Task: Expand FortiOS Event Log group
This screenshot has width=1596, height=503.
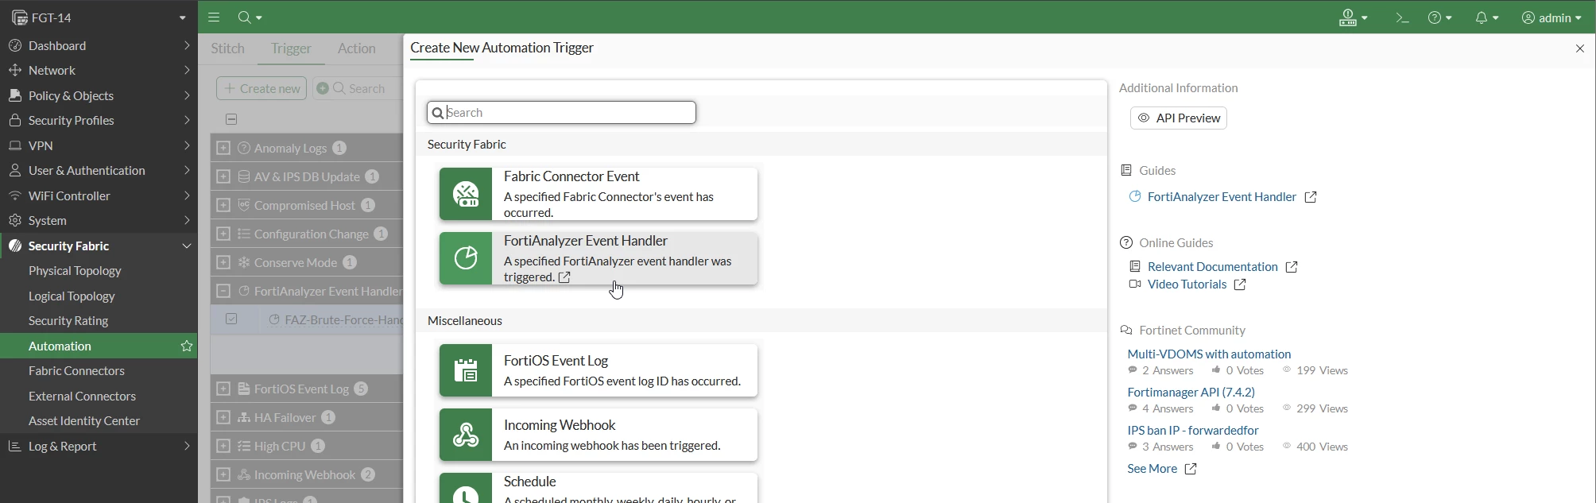Action: (223, 389)
